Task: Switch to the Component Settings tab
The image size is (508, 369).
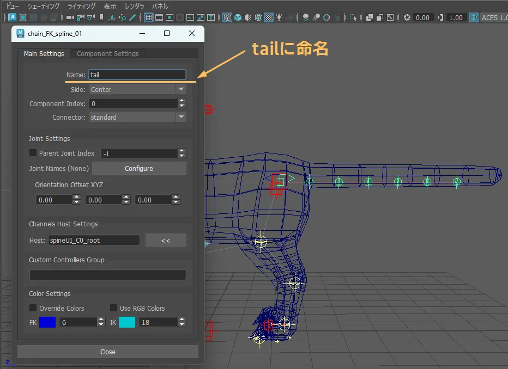Action: point(107,53)
